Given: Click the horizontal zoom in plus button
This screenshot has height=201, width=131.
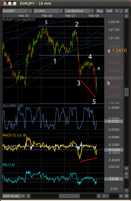Looking at the screenshot, I should pos(121,196).
